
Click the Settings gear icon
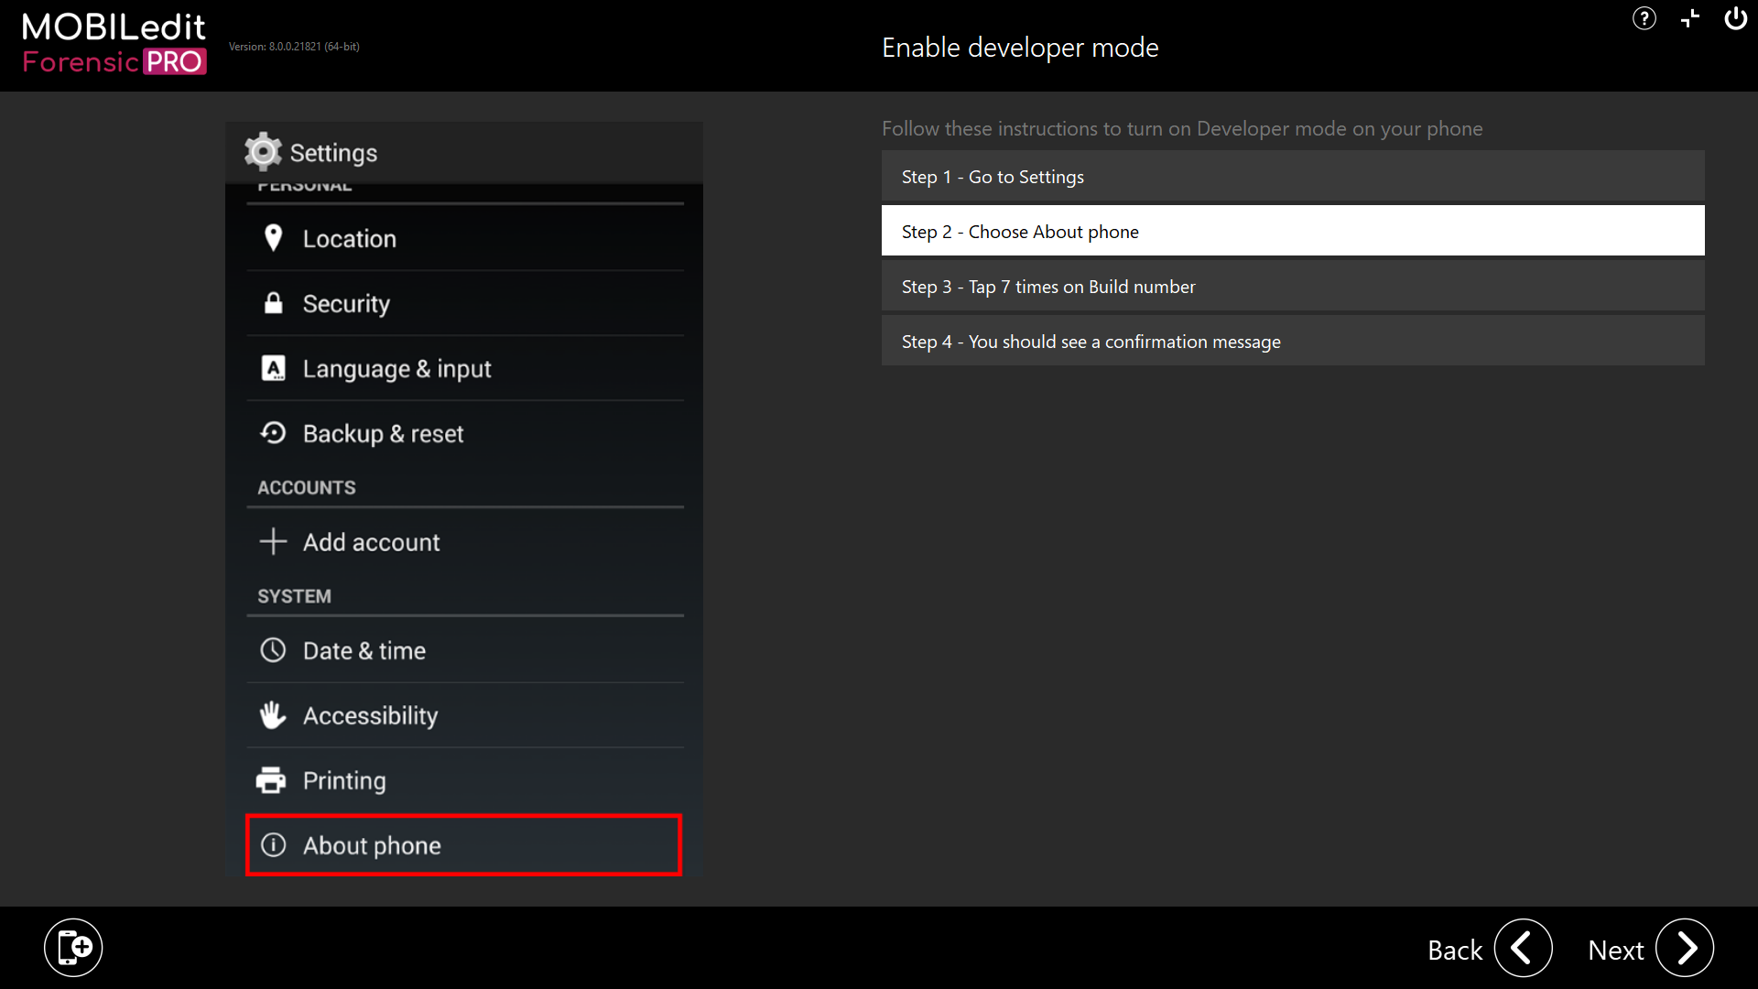coord(263,152)
